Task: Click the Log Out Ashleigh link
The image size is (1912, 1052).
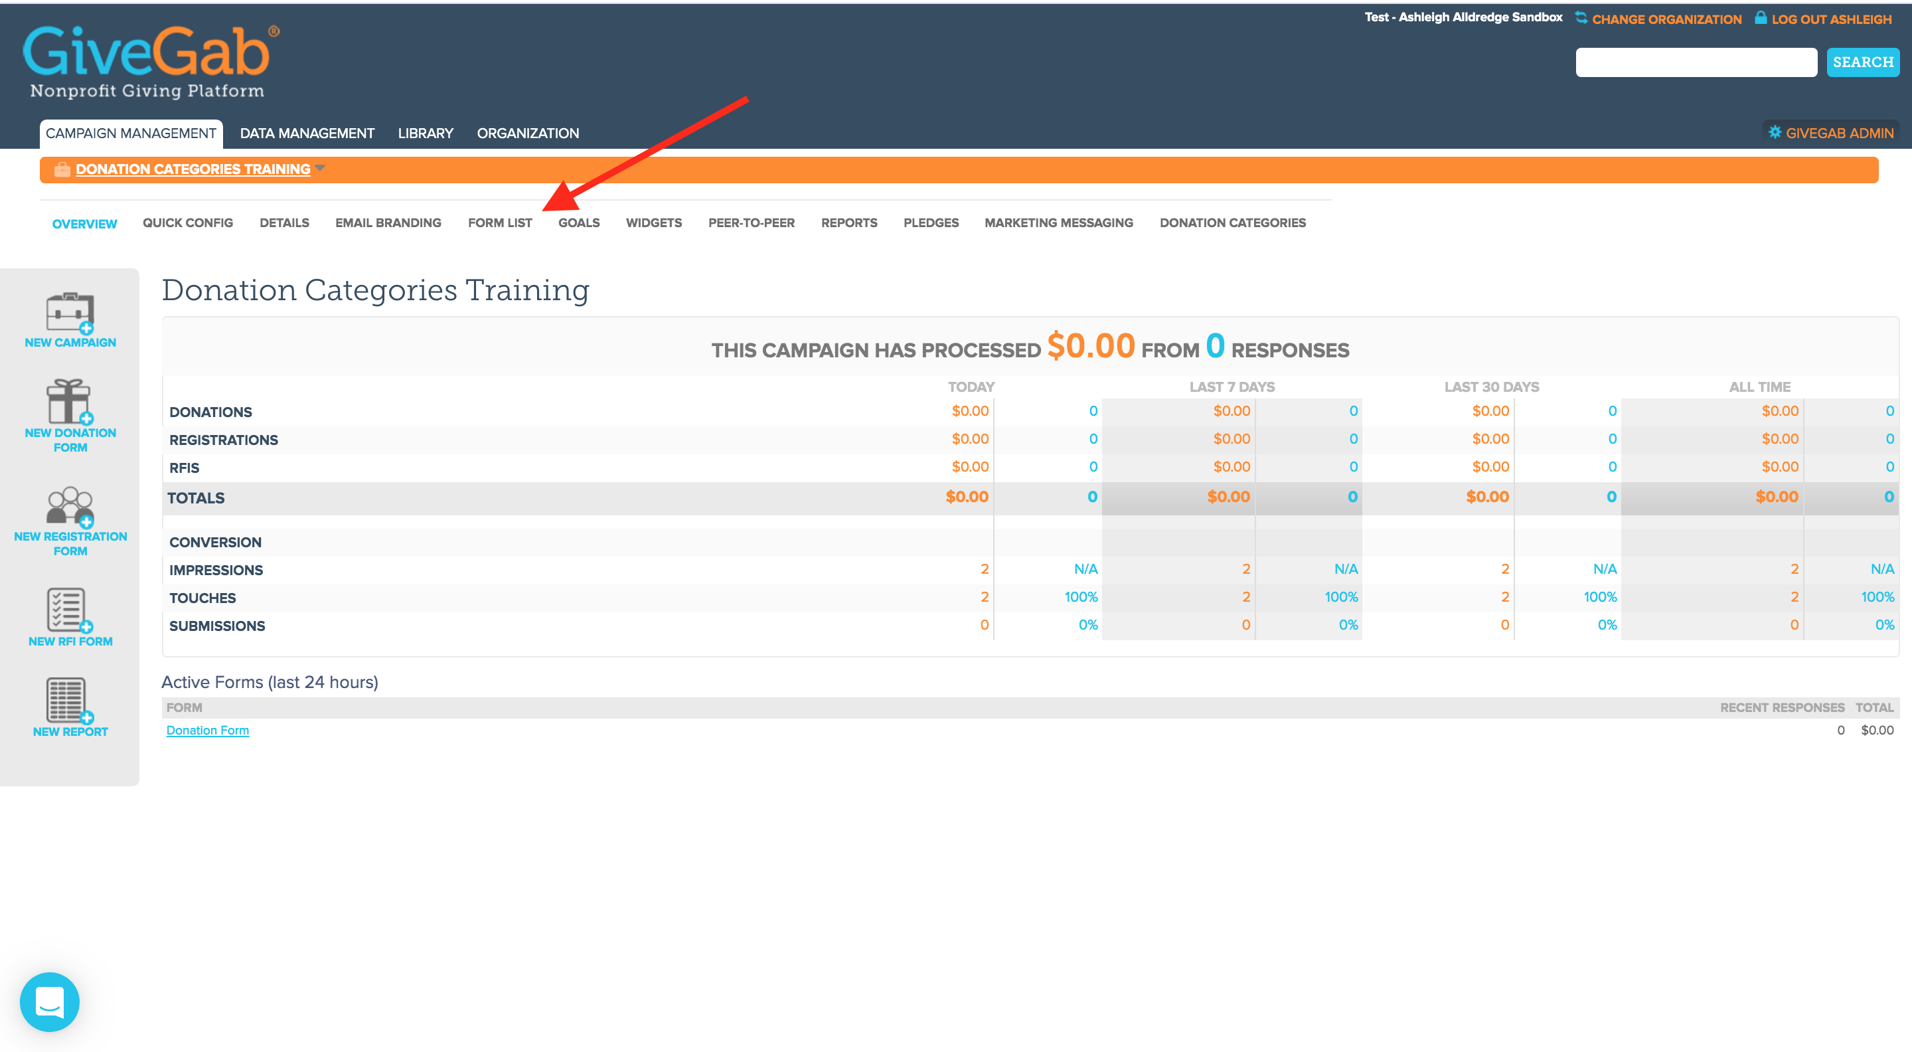Action: pyautogui.click(x=1831, y=19)
